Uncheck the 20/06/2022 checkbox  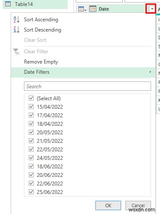(x=31, y=175)
